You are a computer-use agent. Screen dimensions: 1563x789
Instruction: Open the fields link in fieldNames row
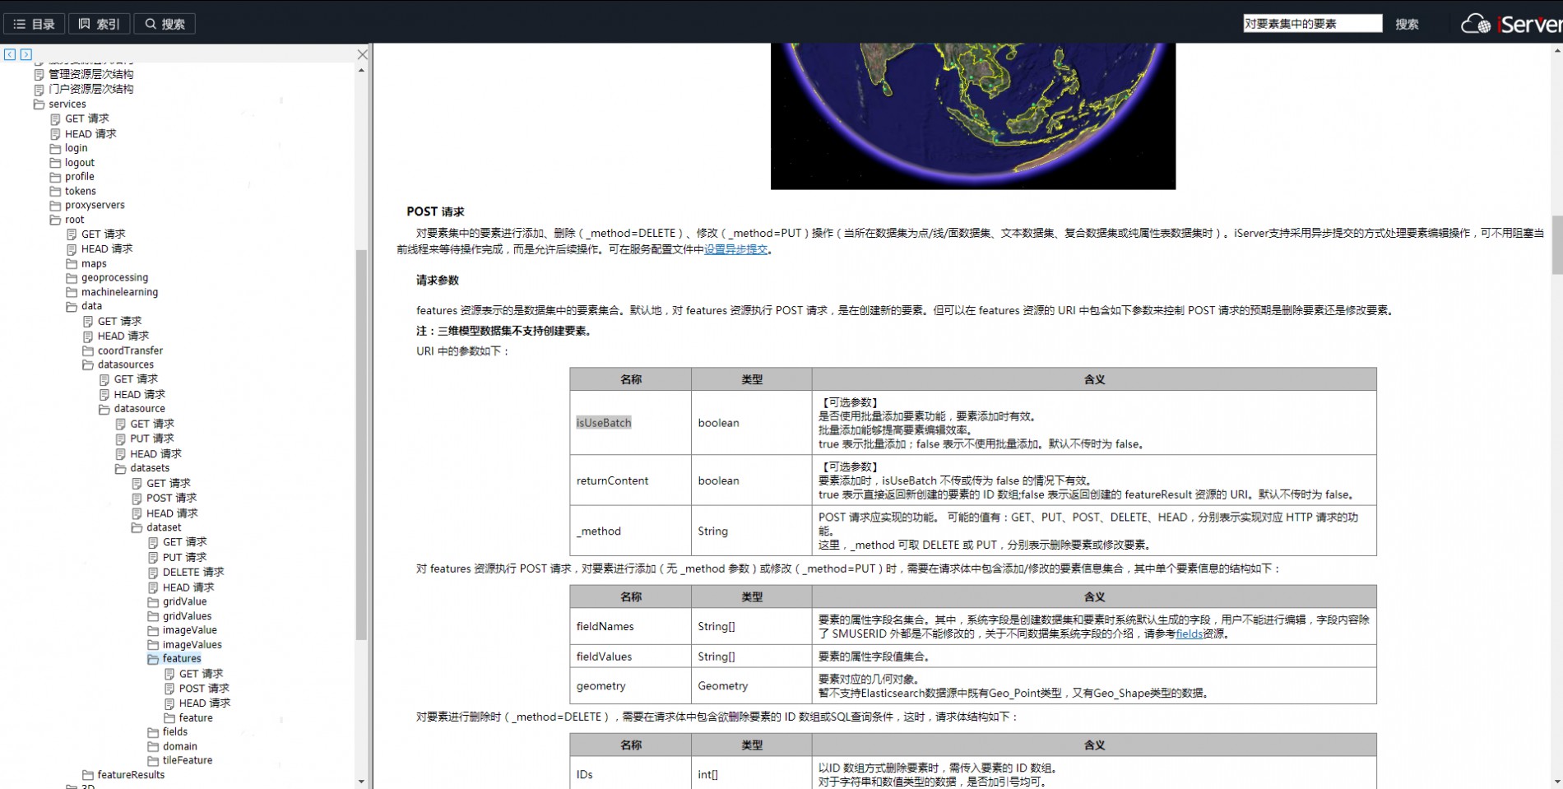[1189, 634]
